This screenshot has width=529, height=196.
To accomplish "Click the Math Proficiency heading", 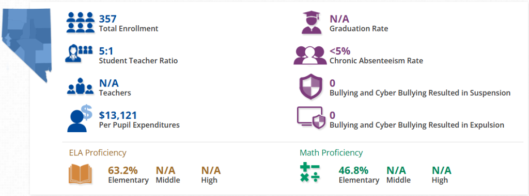I will (331, 153).
